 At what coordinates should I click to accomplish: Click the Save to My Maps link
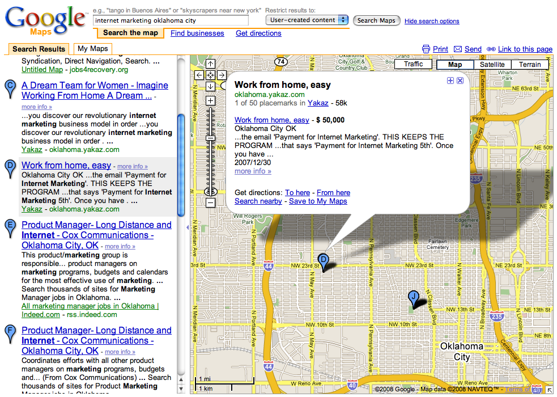318,201
